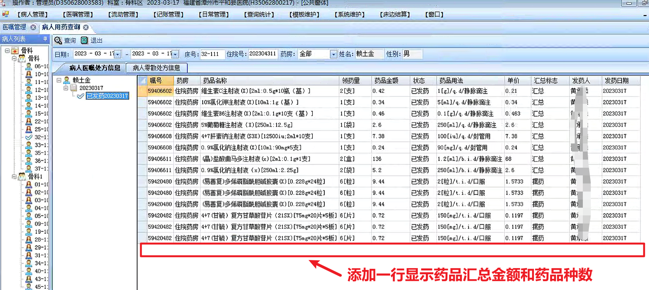Click the 查询 magnifier icon in the toolbar
Image resolution: width=649 pixels, height=290 pixels.
pyautogui.click(x=58, y=40)
